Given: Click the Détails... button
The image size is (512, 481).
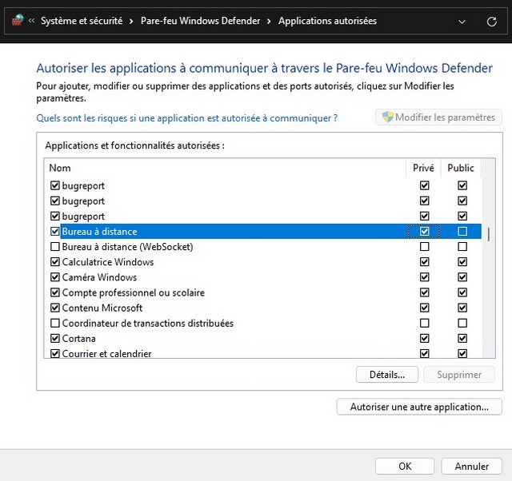Looking at the screenshot, I should (x=387, y=375).
